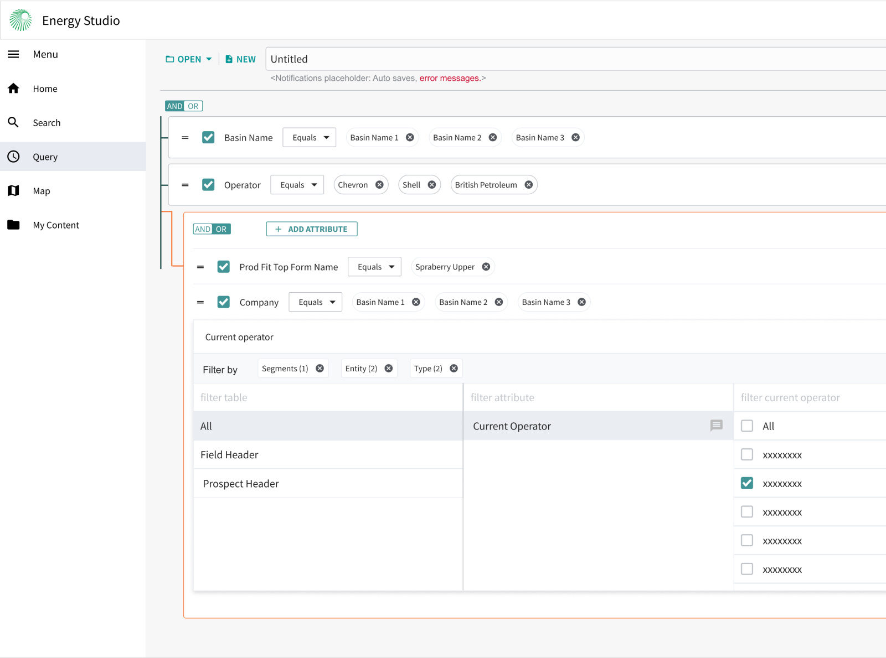Remove the British Petroleum chip
Viewport: 886px width, 658px height.
529,185
